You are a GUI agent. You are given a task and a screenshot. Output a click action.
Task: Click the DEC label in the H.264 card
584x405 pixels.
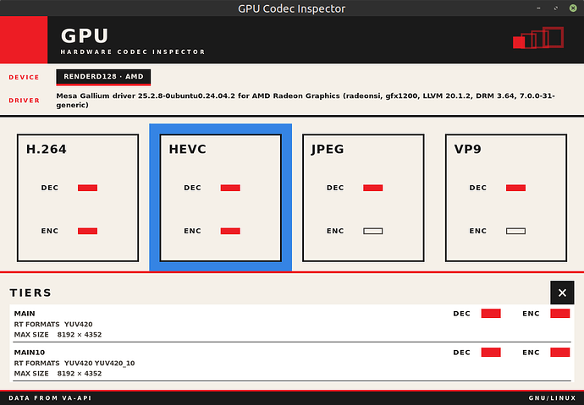coord(50,188)
